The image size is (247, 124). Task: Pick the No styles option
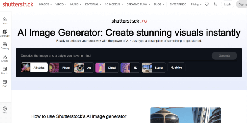coord(176,67)
